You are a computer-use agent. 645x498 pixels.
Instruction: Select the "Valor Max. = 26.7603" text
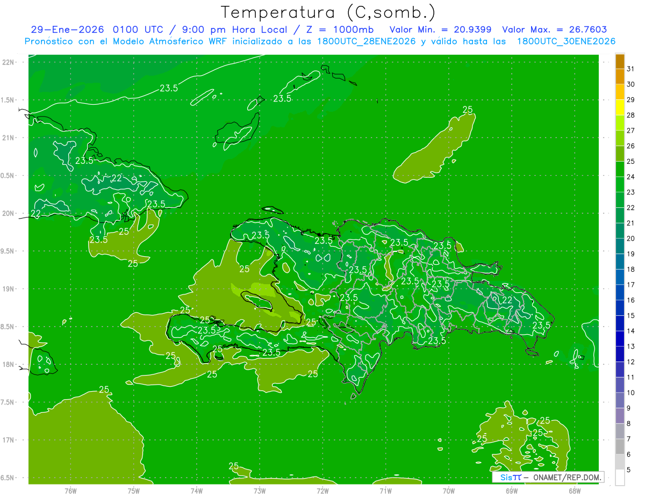[555, 30]
